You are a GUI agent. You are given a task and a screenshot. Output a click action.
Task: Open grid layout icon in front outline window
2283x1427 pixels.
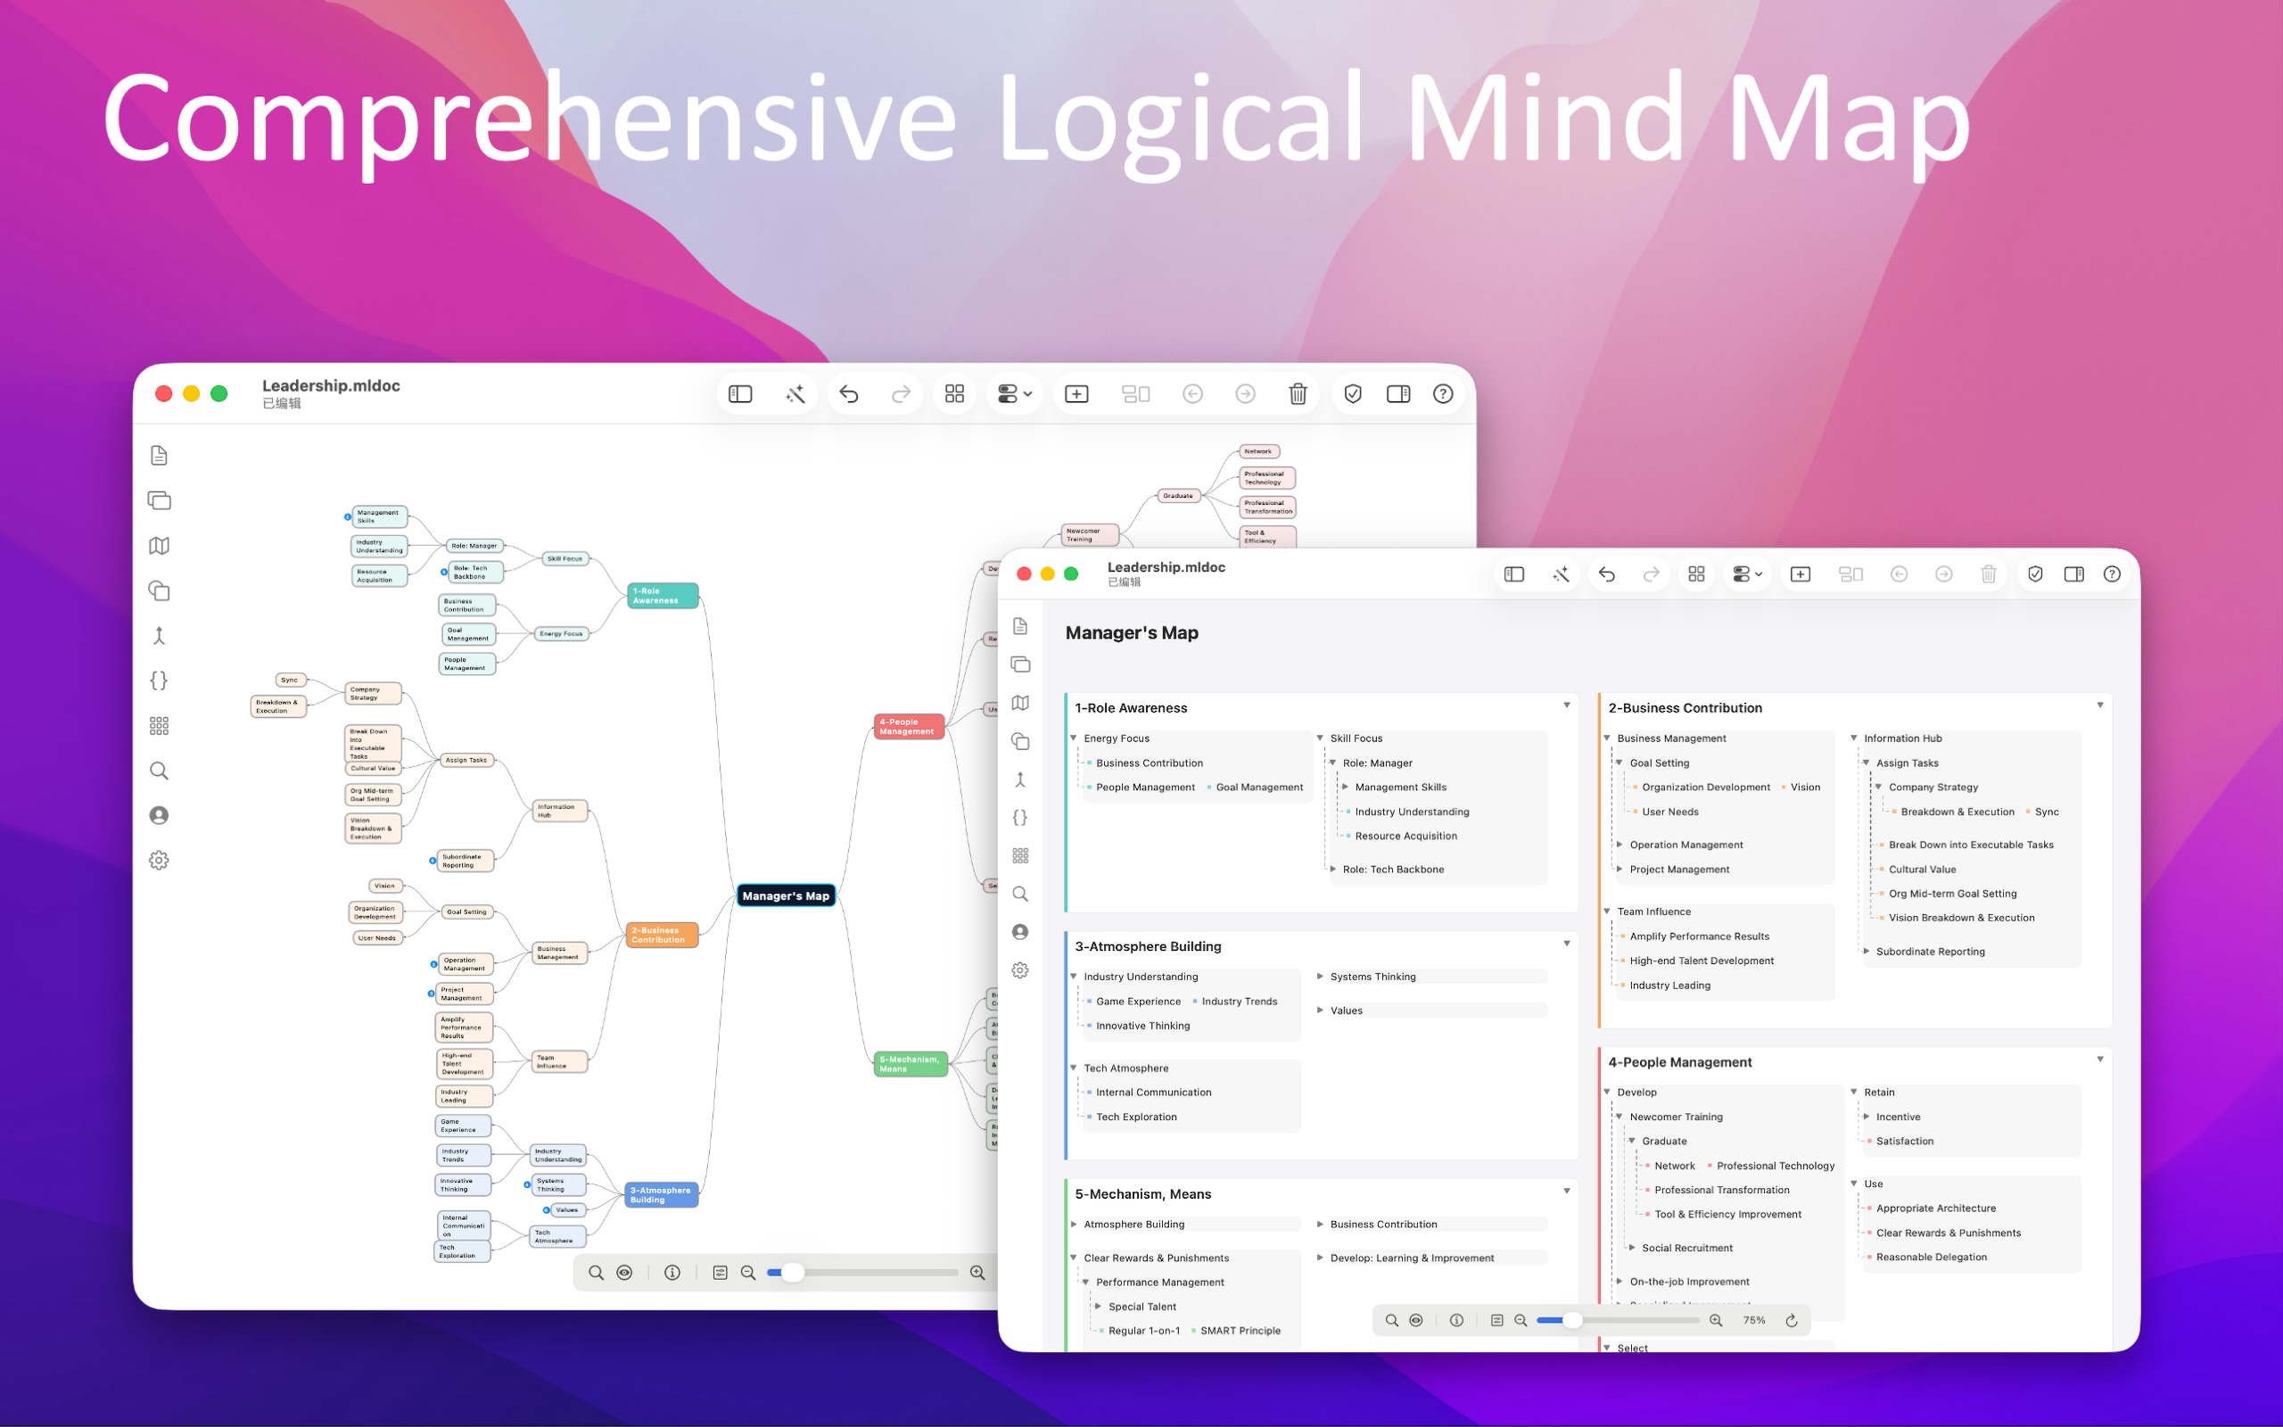point(1696,573)
